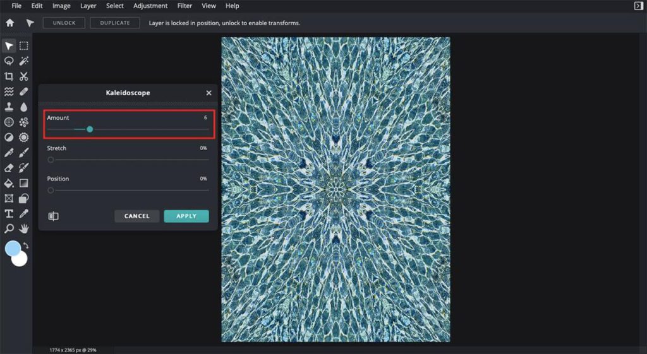This screenshot has height=354, width=647.
Task: Open the Filter menu
Action: [184, 6]
